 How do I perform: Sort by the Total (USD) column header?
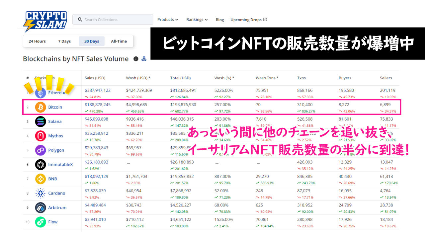(x=181, y=78)
